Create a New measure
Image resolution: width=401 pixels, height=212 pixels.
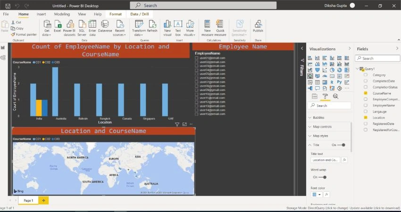pyautogui.click(x=207, y=28)
